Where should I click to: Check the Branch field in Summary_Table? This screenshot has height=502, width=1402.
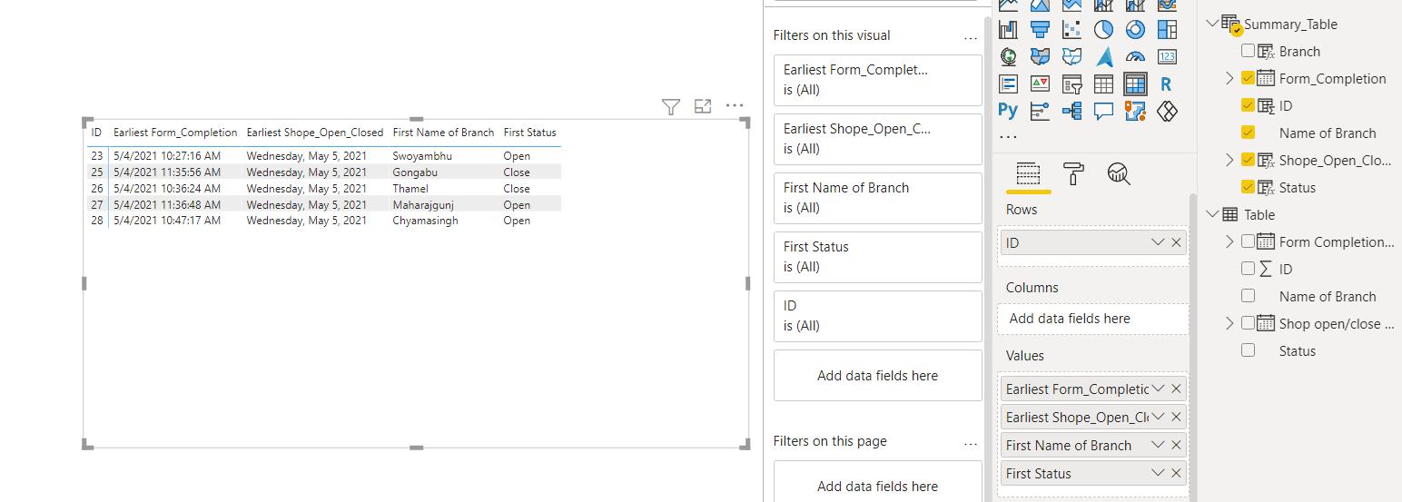1248,51
